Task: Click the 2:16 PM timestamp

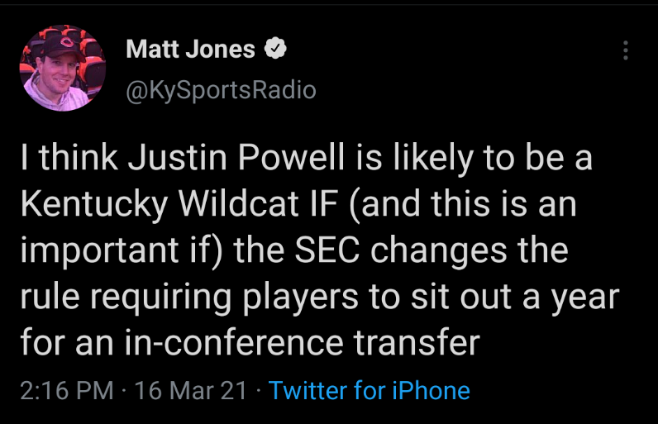Action: 65,390
